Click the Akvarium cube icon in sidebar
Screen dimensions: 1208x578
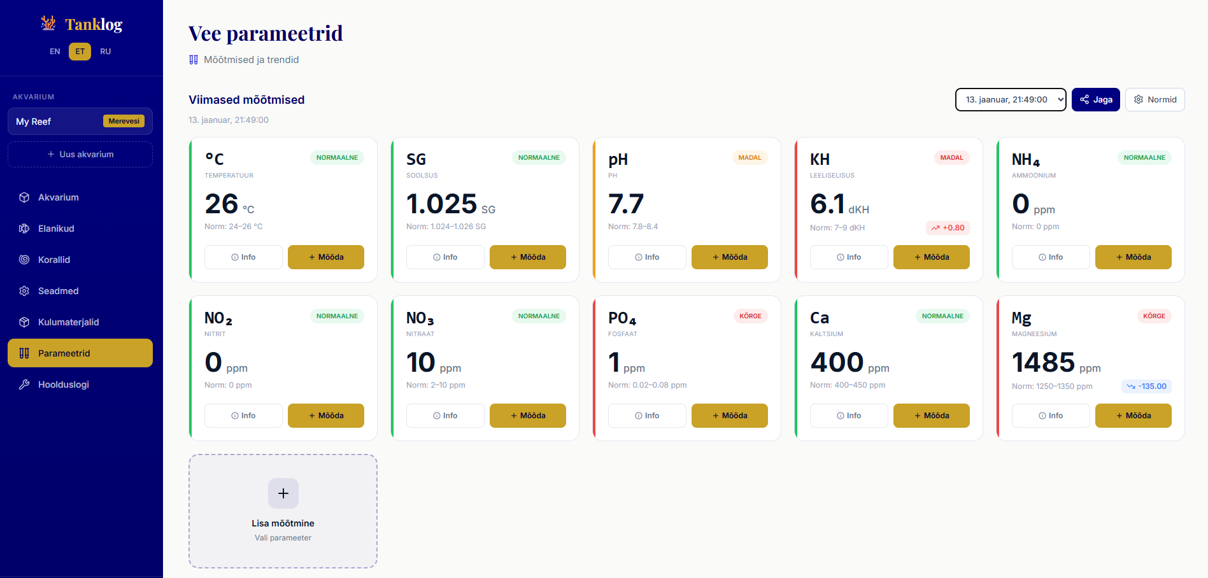pyautogui.click(x=24, y=197)
